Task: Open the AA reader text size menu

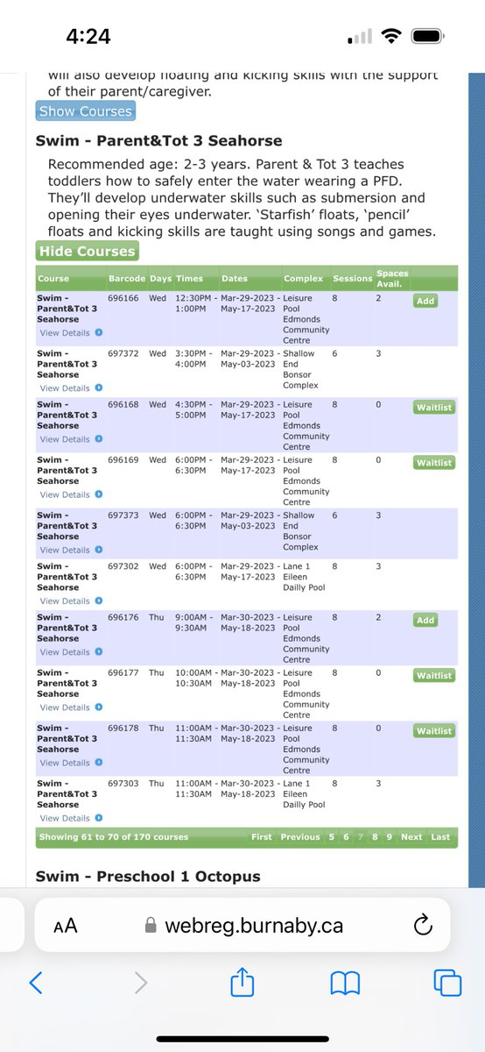Action: tap(66, 926)
